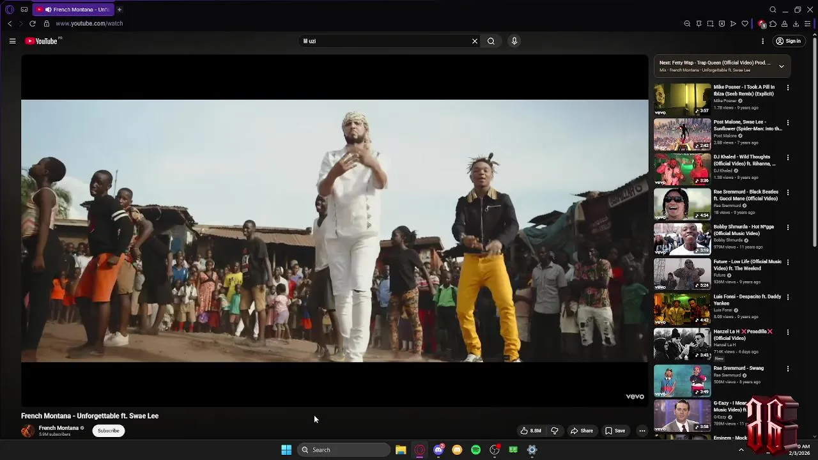Open the ad blocker shield icon
This screenshot has width=818, height=460.
coord(722,24)
